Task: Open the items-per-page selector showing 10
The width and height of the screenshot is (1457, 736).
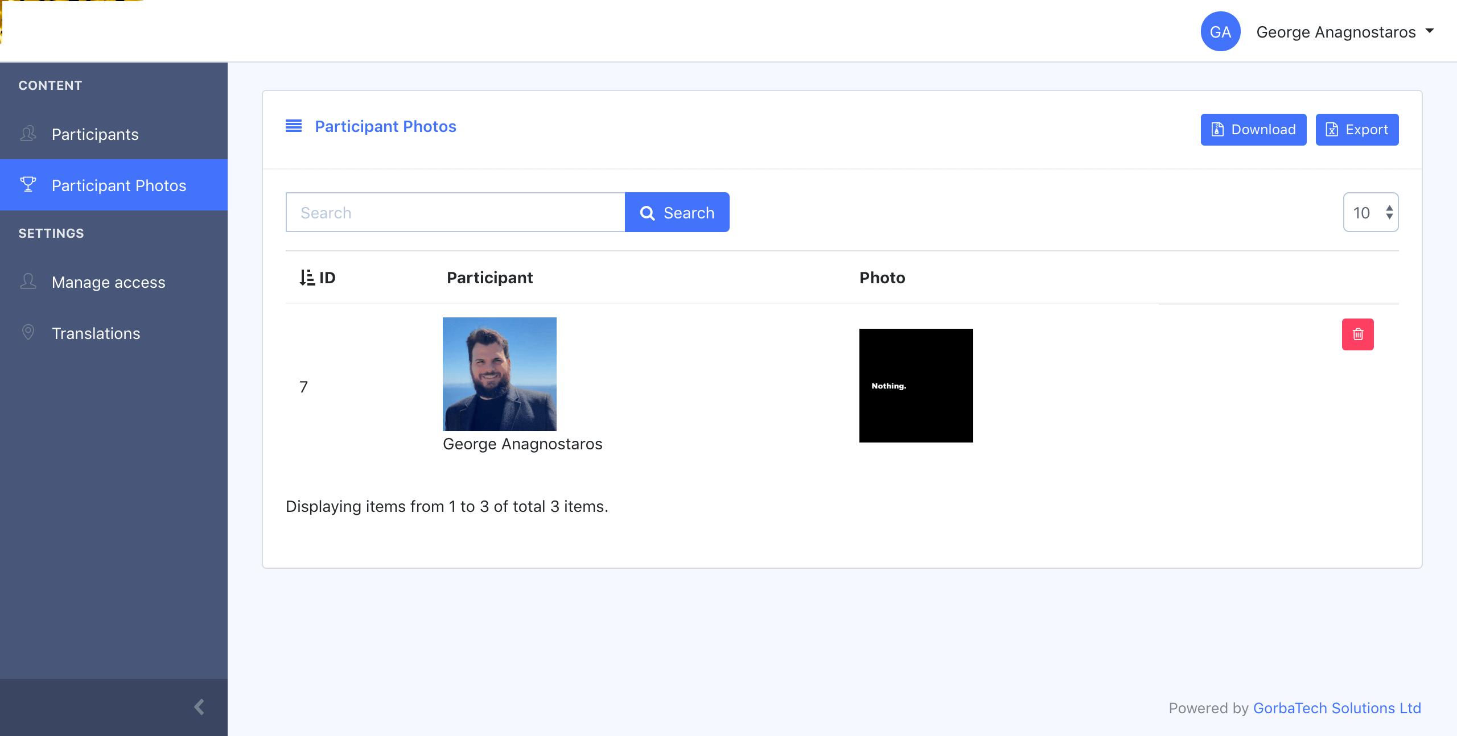Action: tap(1370, 213)
